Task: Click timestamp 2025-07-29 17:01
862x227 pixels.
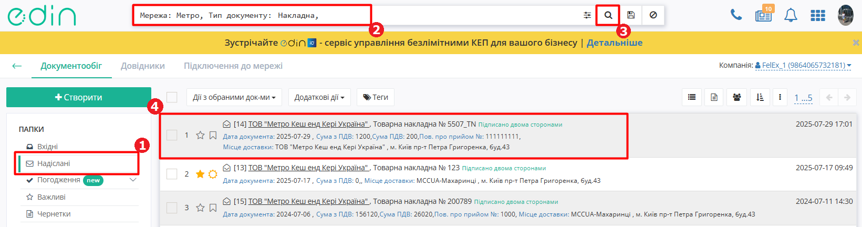Action: click(x=824, y=124)
